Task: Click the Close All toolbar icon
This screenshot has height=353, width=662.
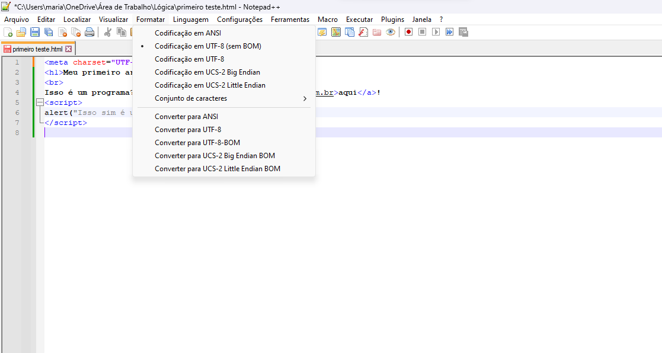Action: pos(76,32)
